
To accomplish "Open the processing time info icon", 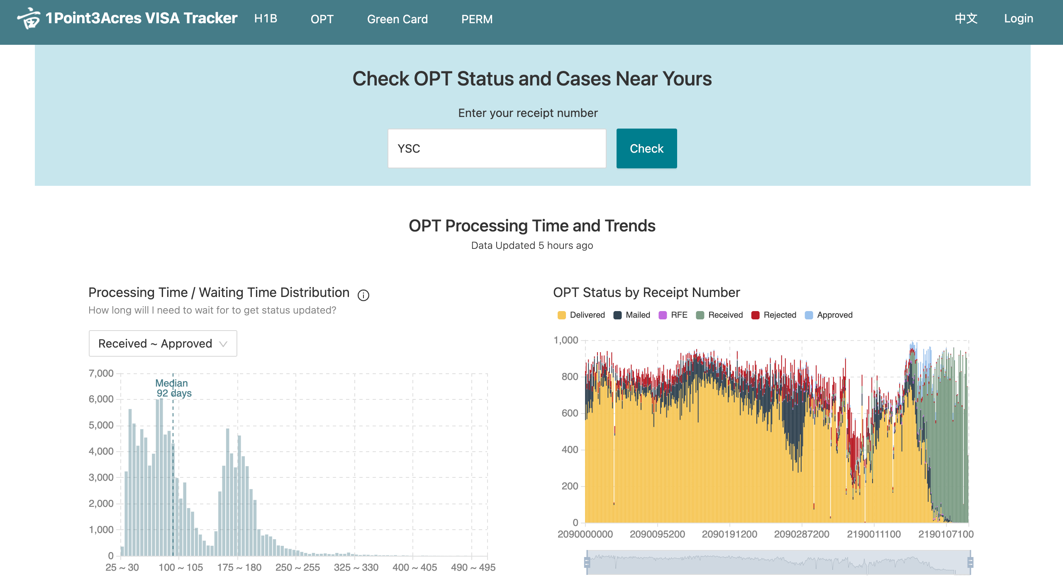I will click(363, 295).
